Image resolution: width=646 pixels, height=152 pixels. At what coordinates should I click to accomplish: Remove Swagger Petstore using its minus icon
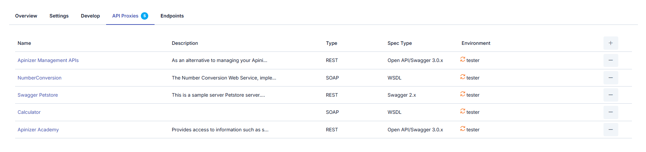[611, 95]
